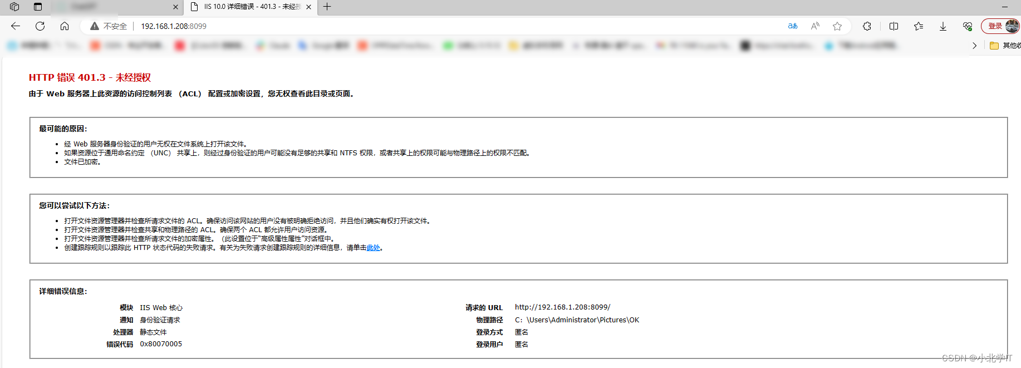Viewport: 1021px width, 368px height.
Task: Open the Favorites list icon
Action: (919, 26)
